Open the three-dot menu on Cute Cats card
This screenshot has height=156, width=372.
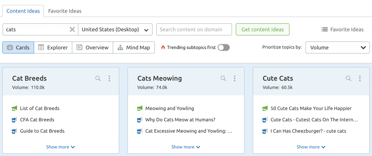360,78
